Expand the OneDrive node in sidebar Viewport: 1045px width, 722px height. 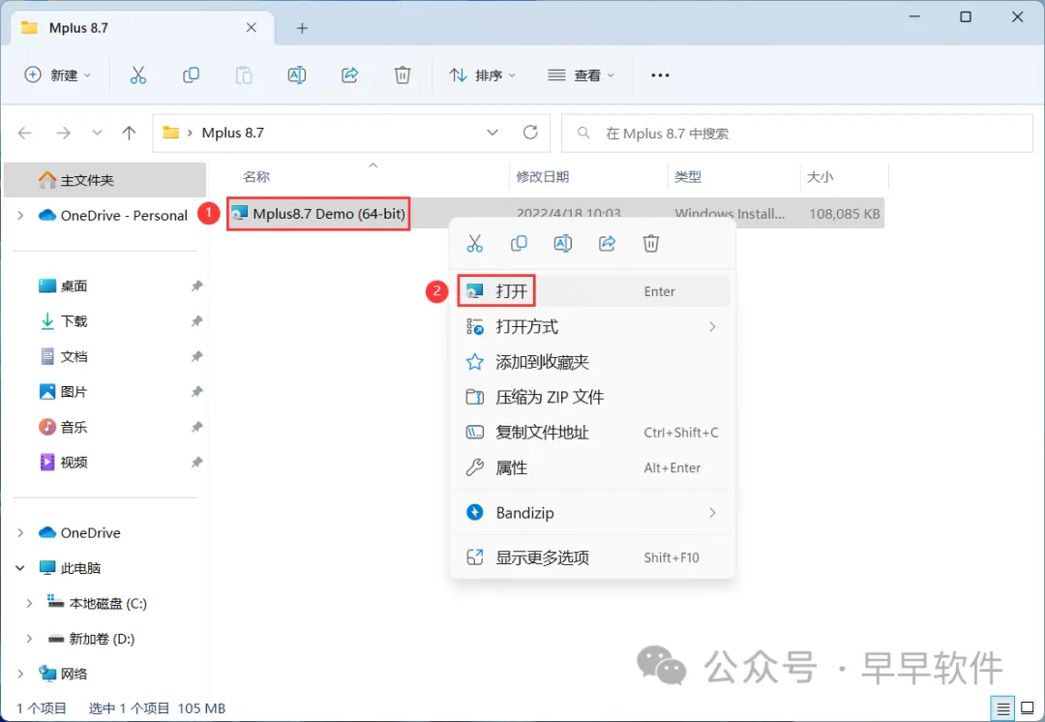(20, 532)
